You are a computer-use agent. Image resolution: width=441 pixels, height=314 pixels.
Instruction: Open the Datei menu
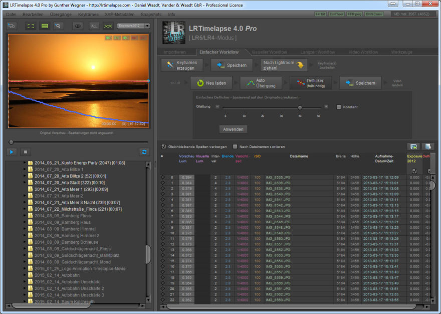coord(11,15)
